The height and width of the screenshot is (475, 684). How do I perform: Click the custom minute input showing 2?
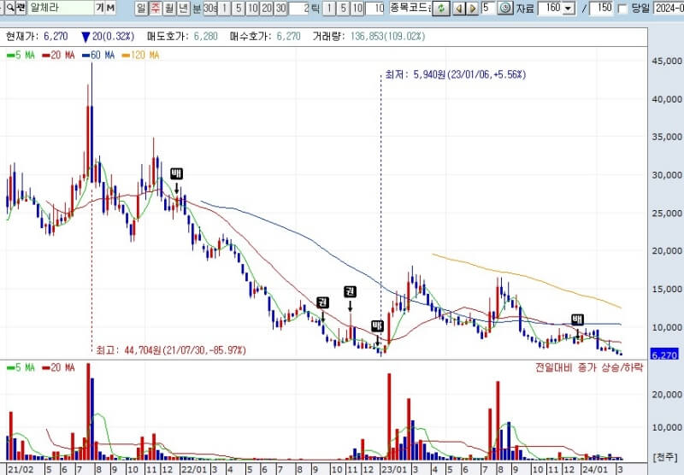point(298,8)
